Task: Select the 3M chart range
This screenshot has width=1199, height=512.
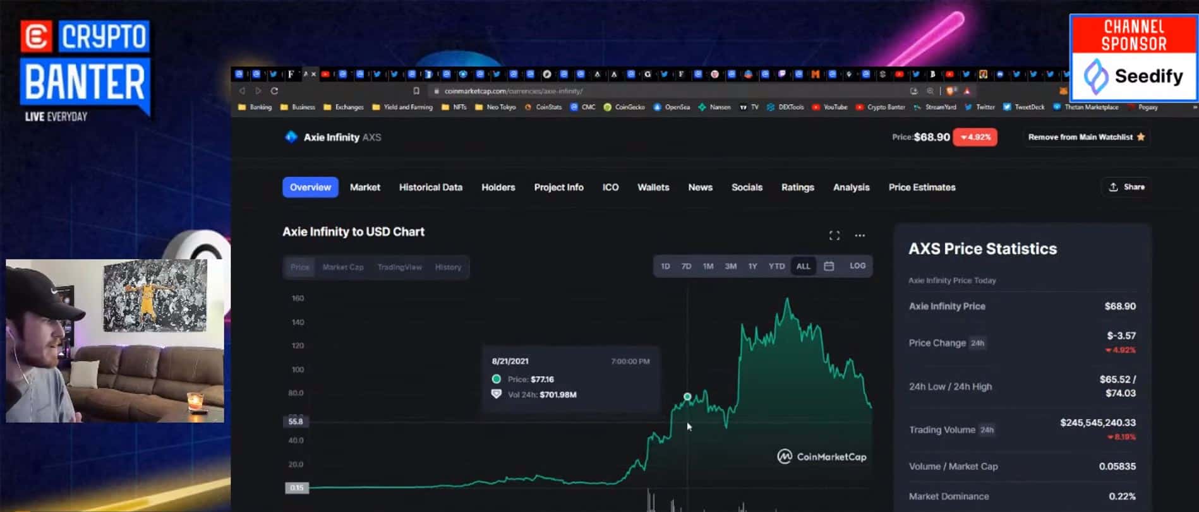Action: tap(730, 266)
